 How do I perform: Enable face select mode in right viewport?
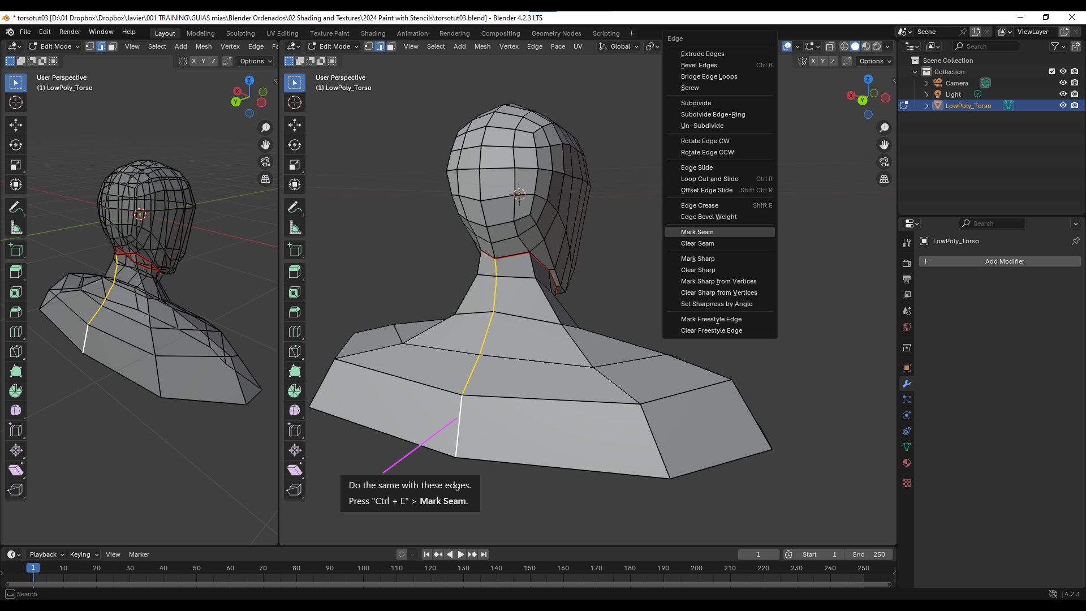click(x=391, y=46)
